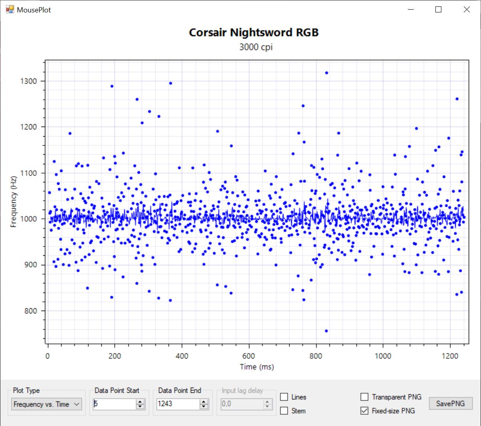Click the Y-axis 1000 tick label
481x426 pixels.
tap(28, 219)
